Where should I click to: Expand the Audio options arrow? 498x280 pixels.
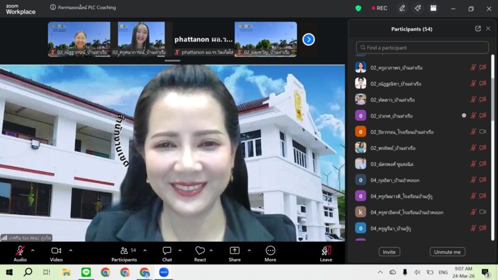click(33, 250)
